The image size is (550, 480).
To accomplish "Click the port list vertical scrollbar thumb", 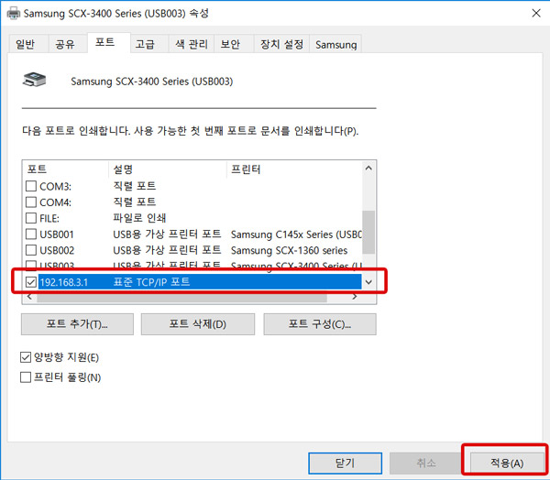I will (368, 232).
